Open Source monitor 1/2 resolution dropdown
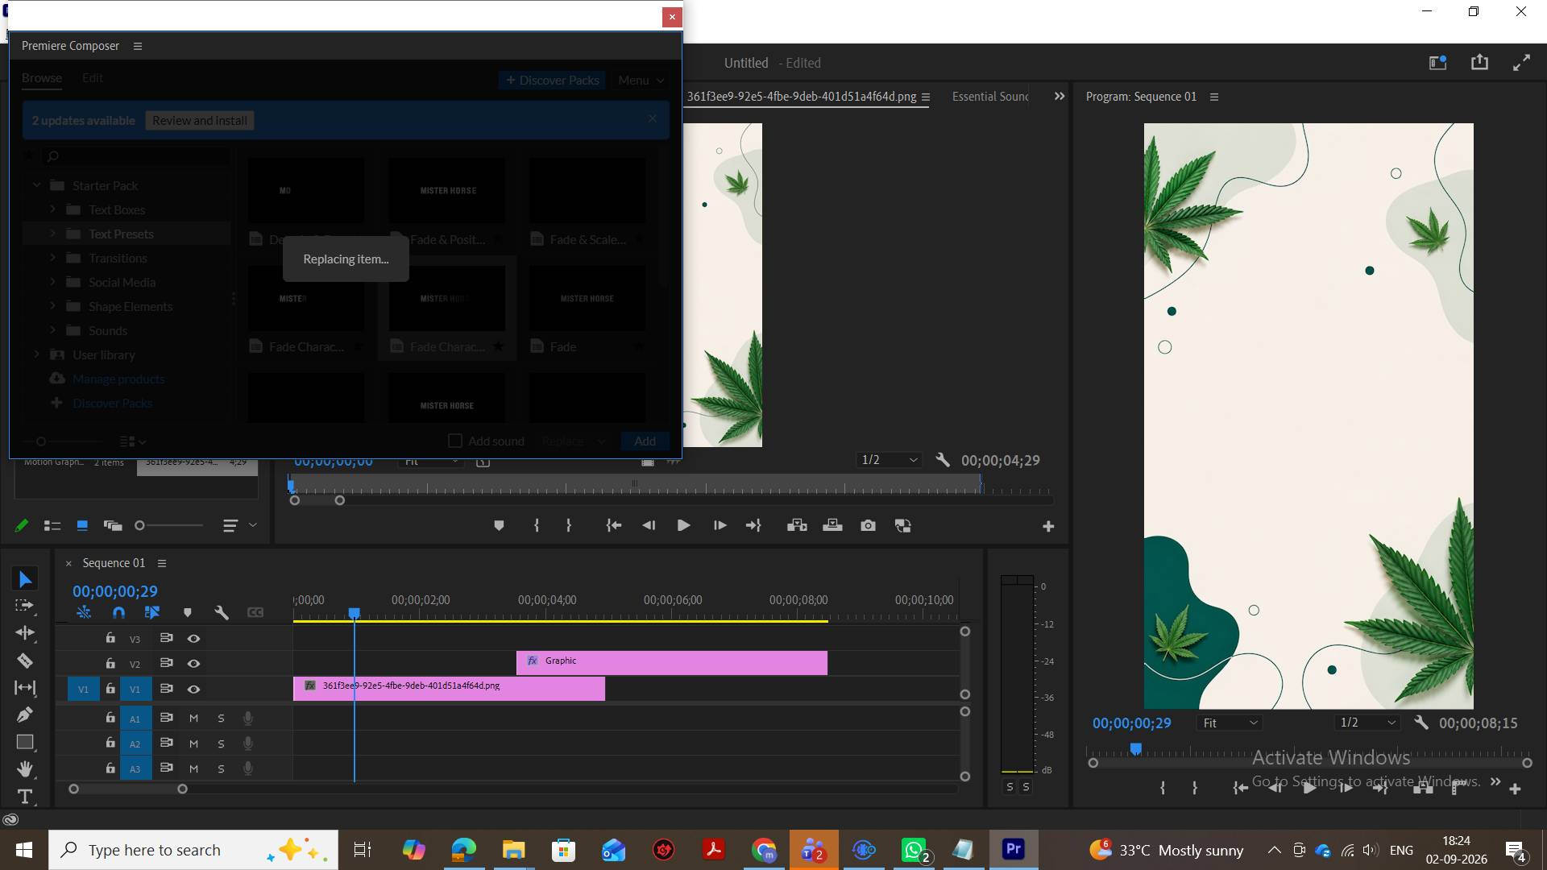This screenshot has width=1547, height=870. click(x=890, y=460)
